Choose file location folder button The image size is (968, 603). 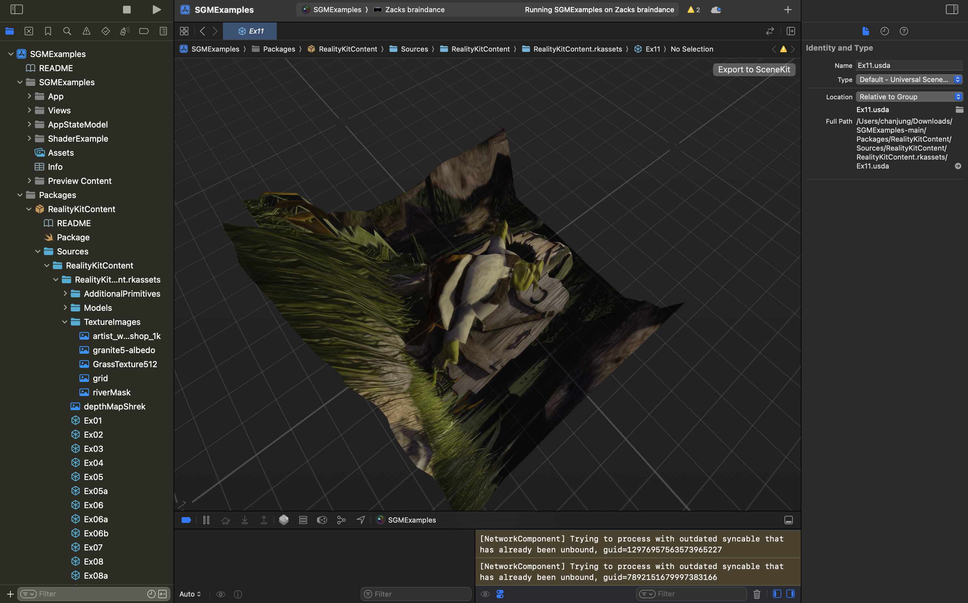pos(959,110)
